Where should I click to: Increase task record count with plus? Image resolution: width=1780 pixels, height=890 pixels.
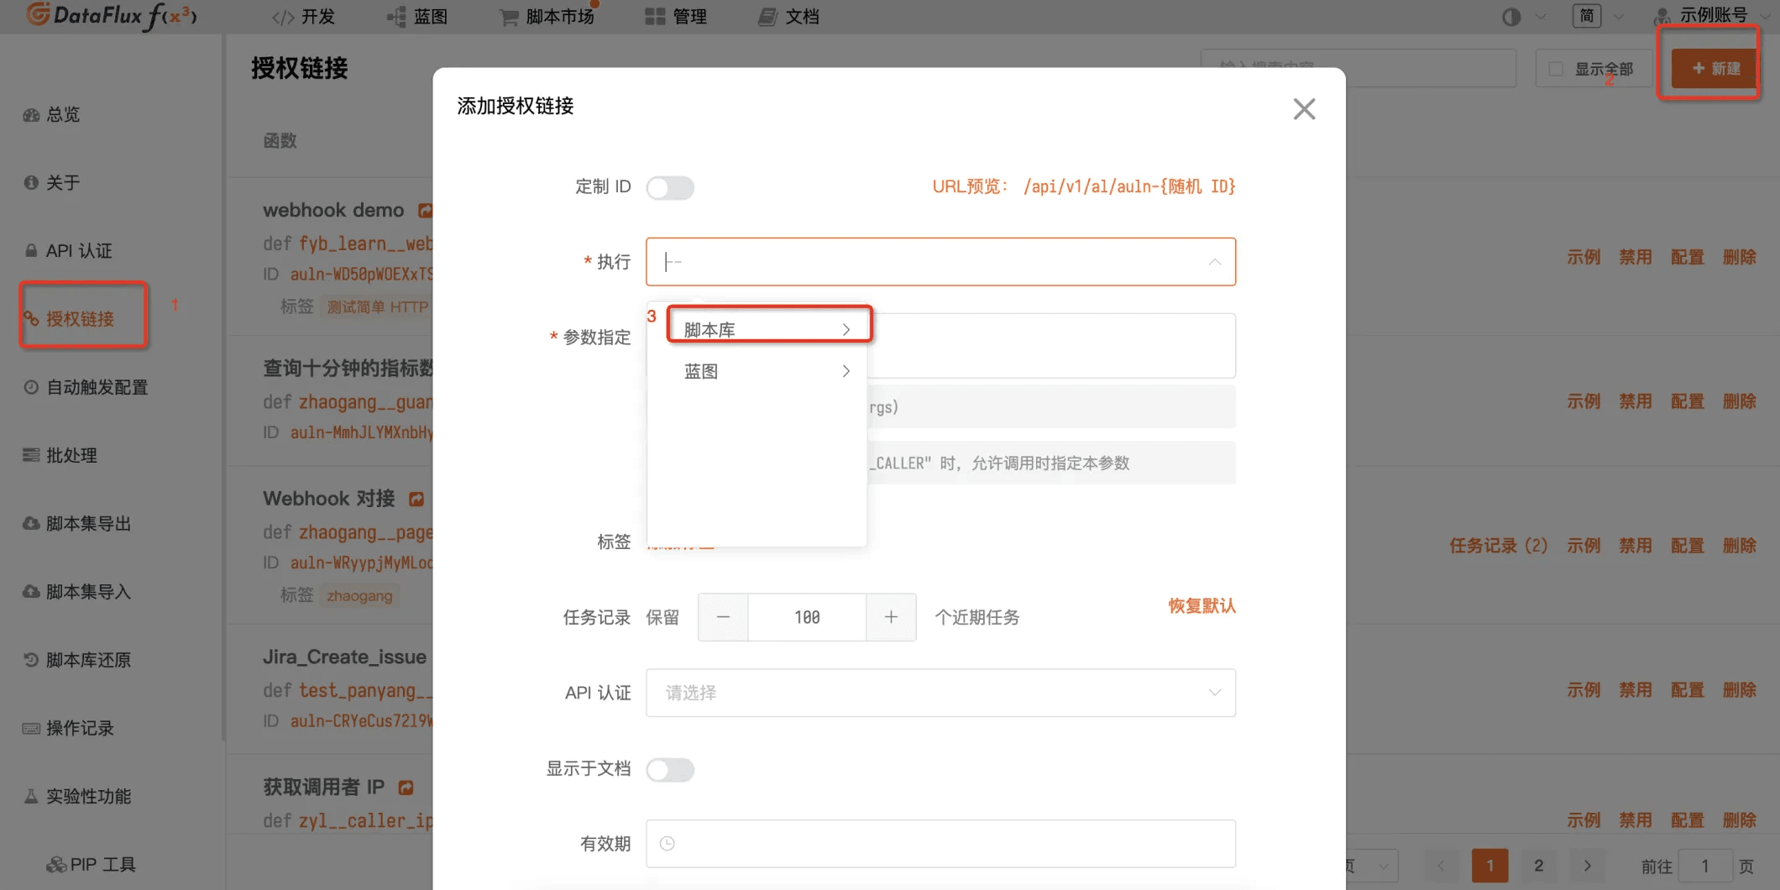click(891, 617)
